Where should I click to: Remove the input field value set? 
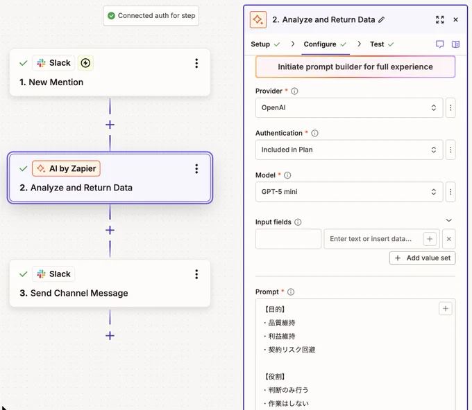[448, 239]
